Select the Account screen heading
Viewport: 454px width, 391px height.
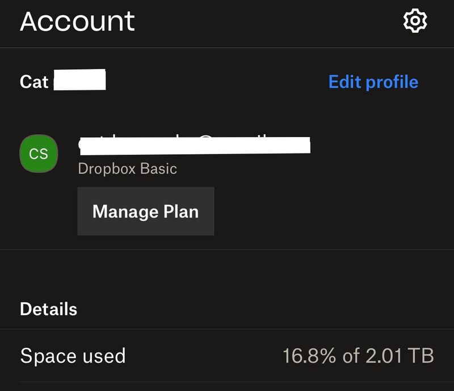point(77,22)
